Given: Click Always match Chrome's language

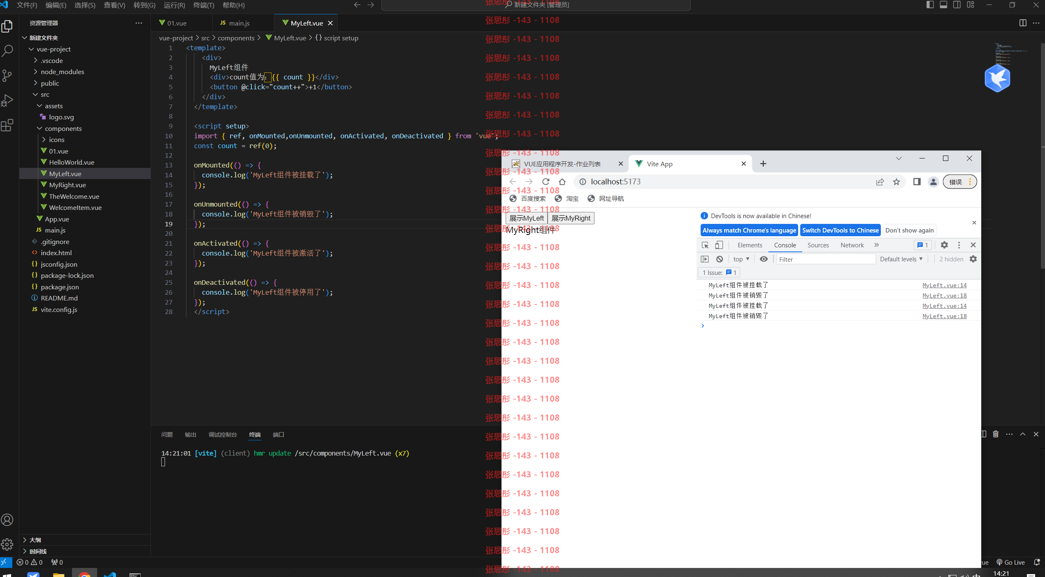Looking at the screenshot, I should (x=749, y=230).
